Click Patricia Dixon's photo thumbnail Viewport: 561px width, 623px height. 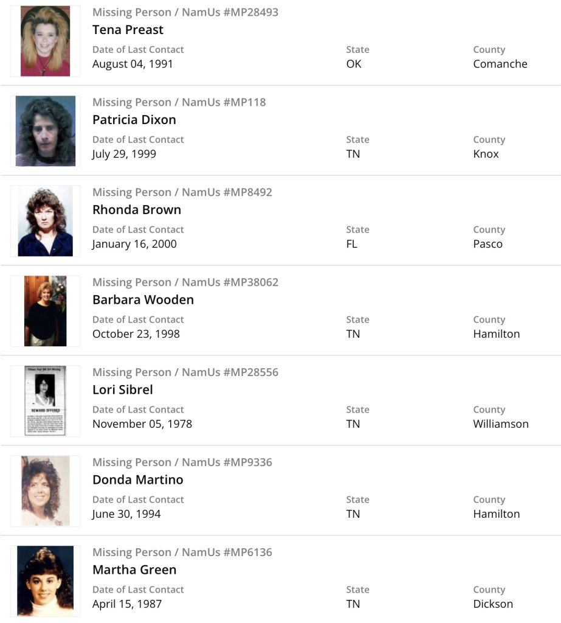click(x=45, y=131)
